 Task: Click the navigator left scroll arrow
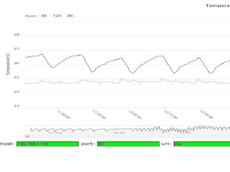click(27, 136)
